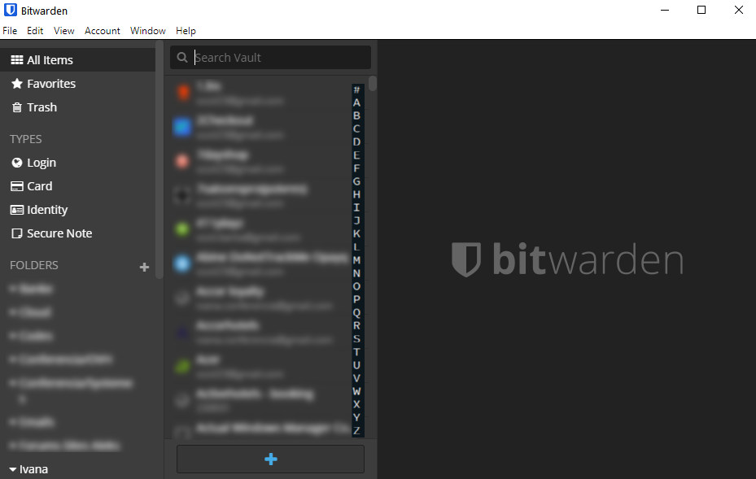Maximize the Bitwarden window
The image size is (756, 479).
click(701, 10)
